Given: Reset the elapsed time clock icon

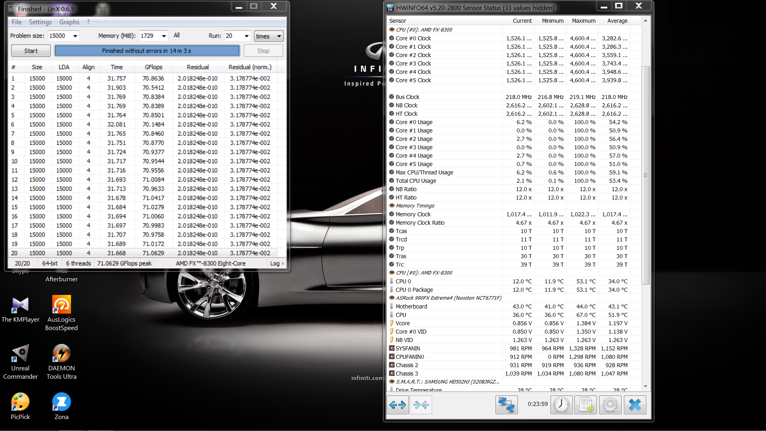Looking at the screenshot, I should pyautogui.click(x=561, y=405).
